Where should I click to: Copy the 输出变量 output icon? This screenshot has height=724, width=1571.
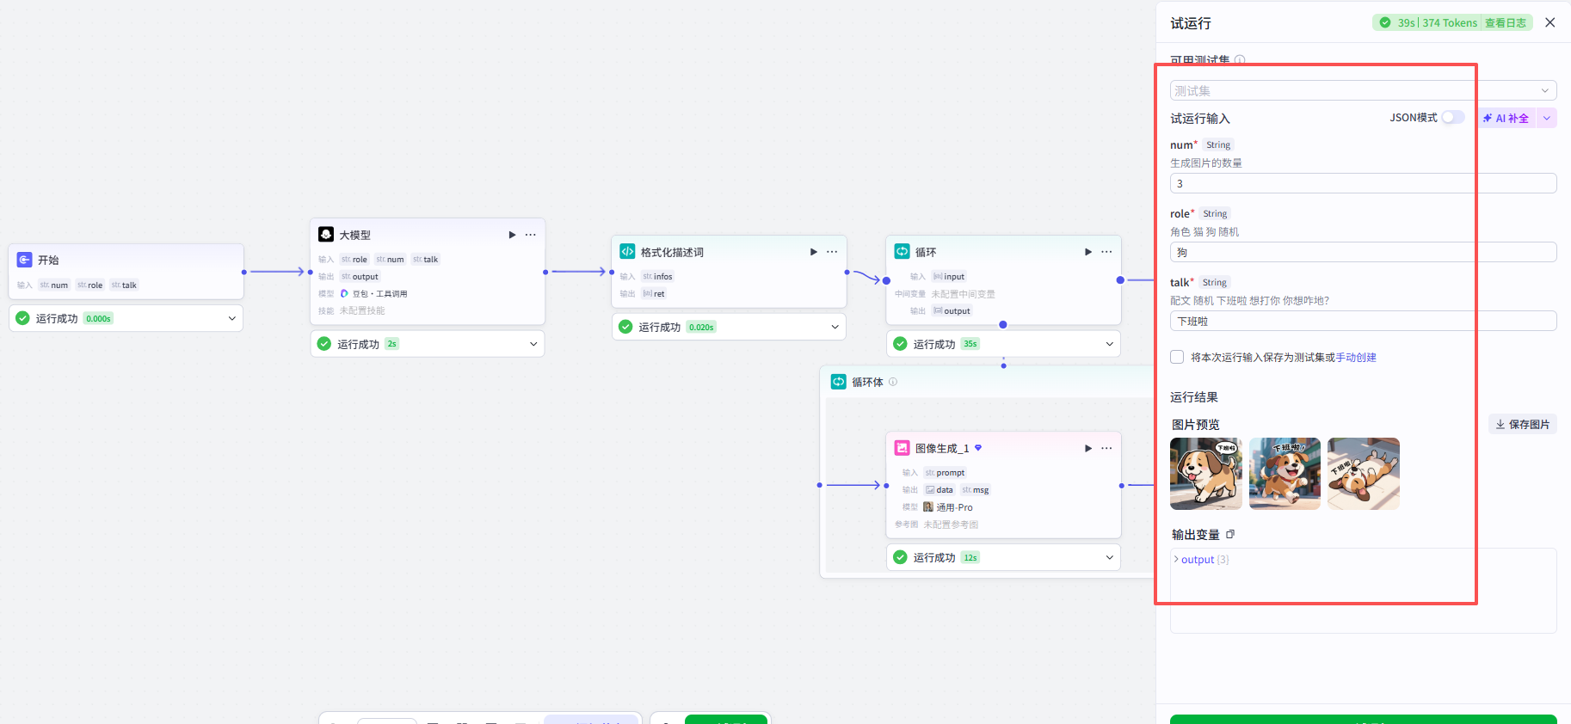coord(1230,535)
